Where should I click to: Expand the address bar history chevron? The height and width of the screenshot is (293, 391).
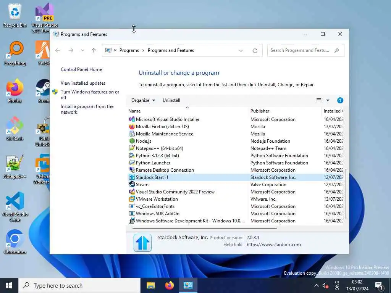(x=241, y=51)
